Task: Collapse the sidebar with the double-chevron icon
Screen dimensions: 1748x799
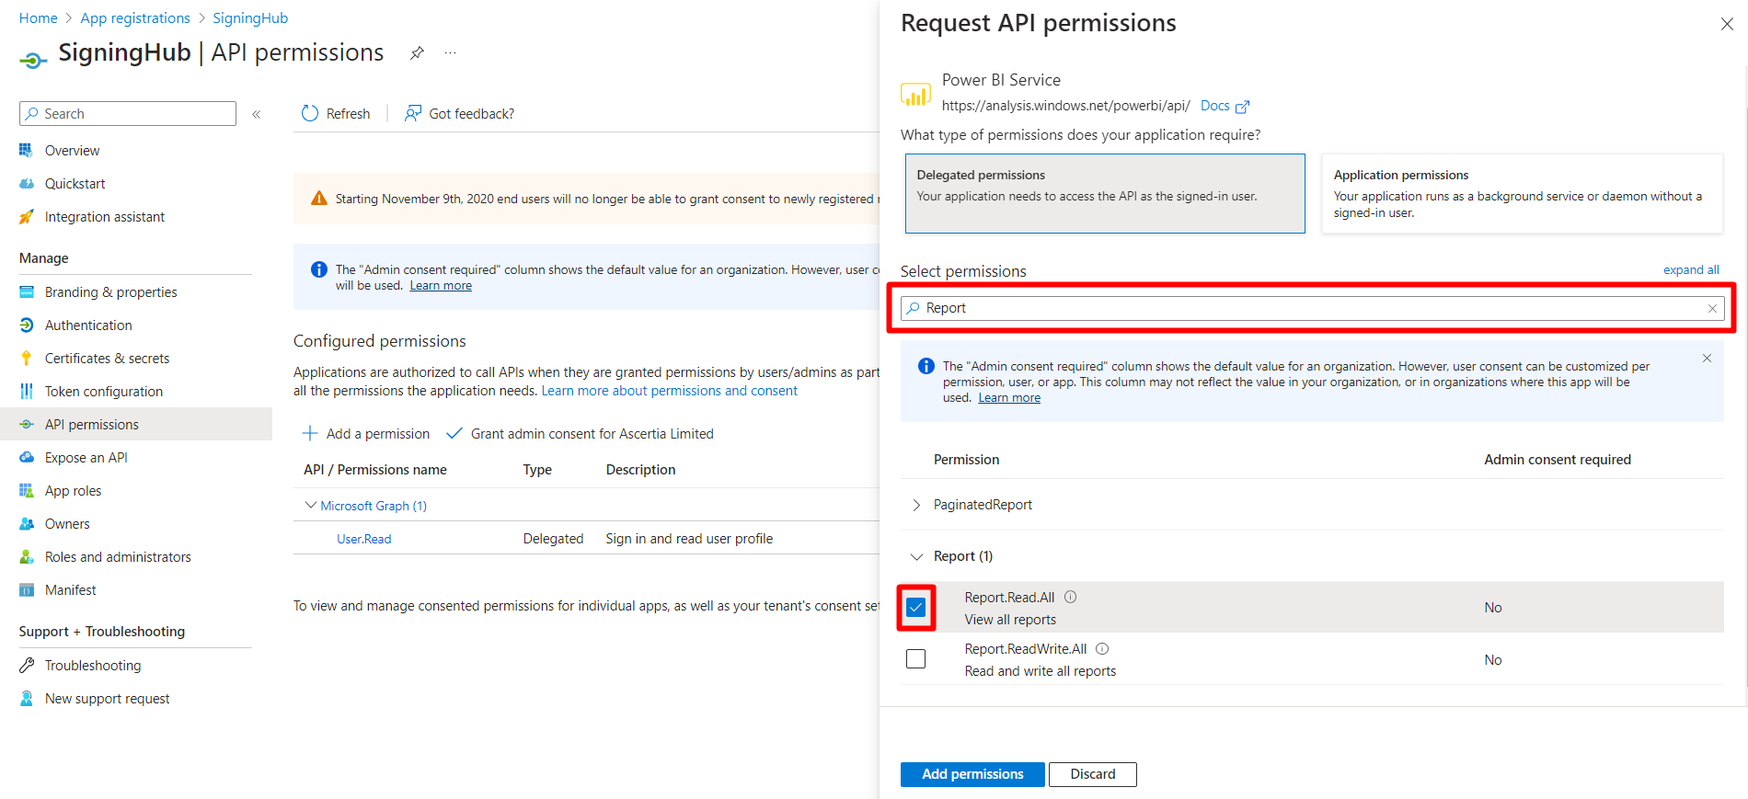Action: click(257, 114)
